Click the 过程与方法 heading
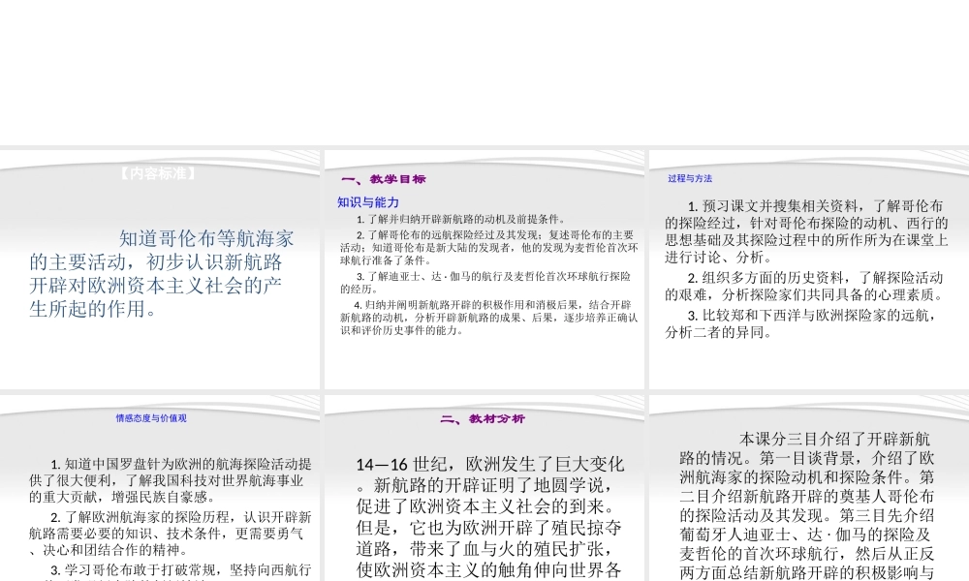 click(690, 178)
